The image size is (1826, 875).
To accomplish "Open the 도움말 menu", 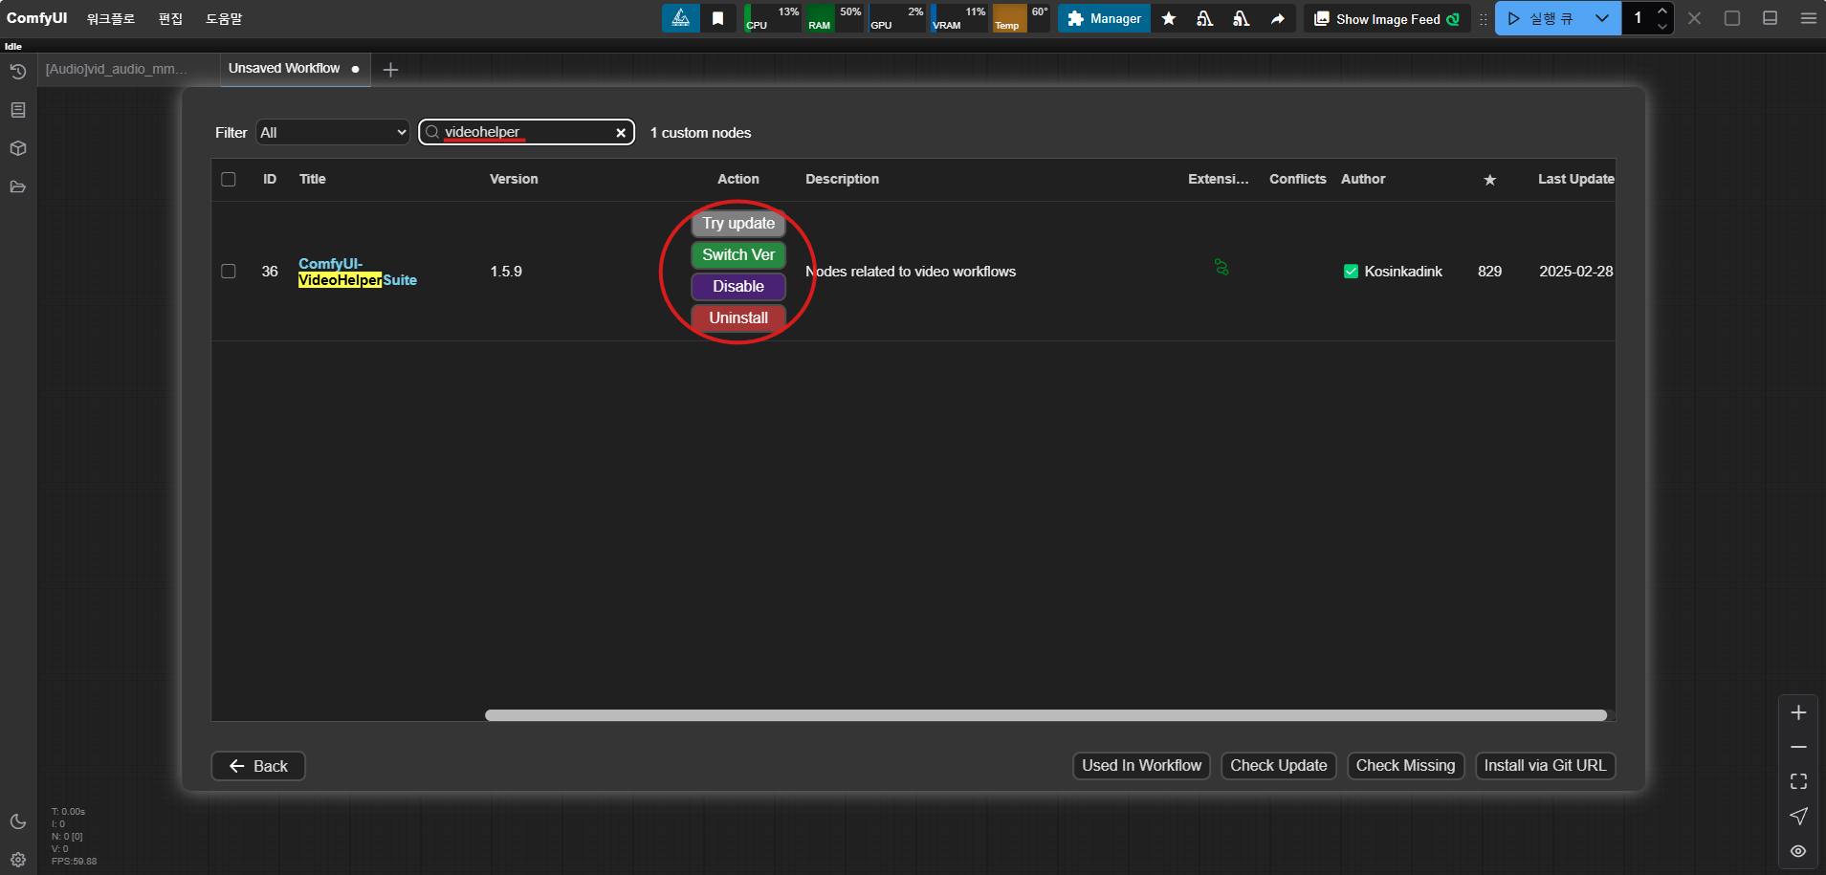I will tap(224, 18).
